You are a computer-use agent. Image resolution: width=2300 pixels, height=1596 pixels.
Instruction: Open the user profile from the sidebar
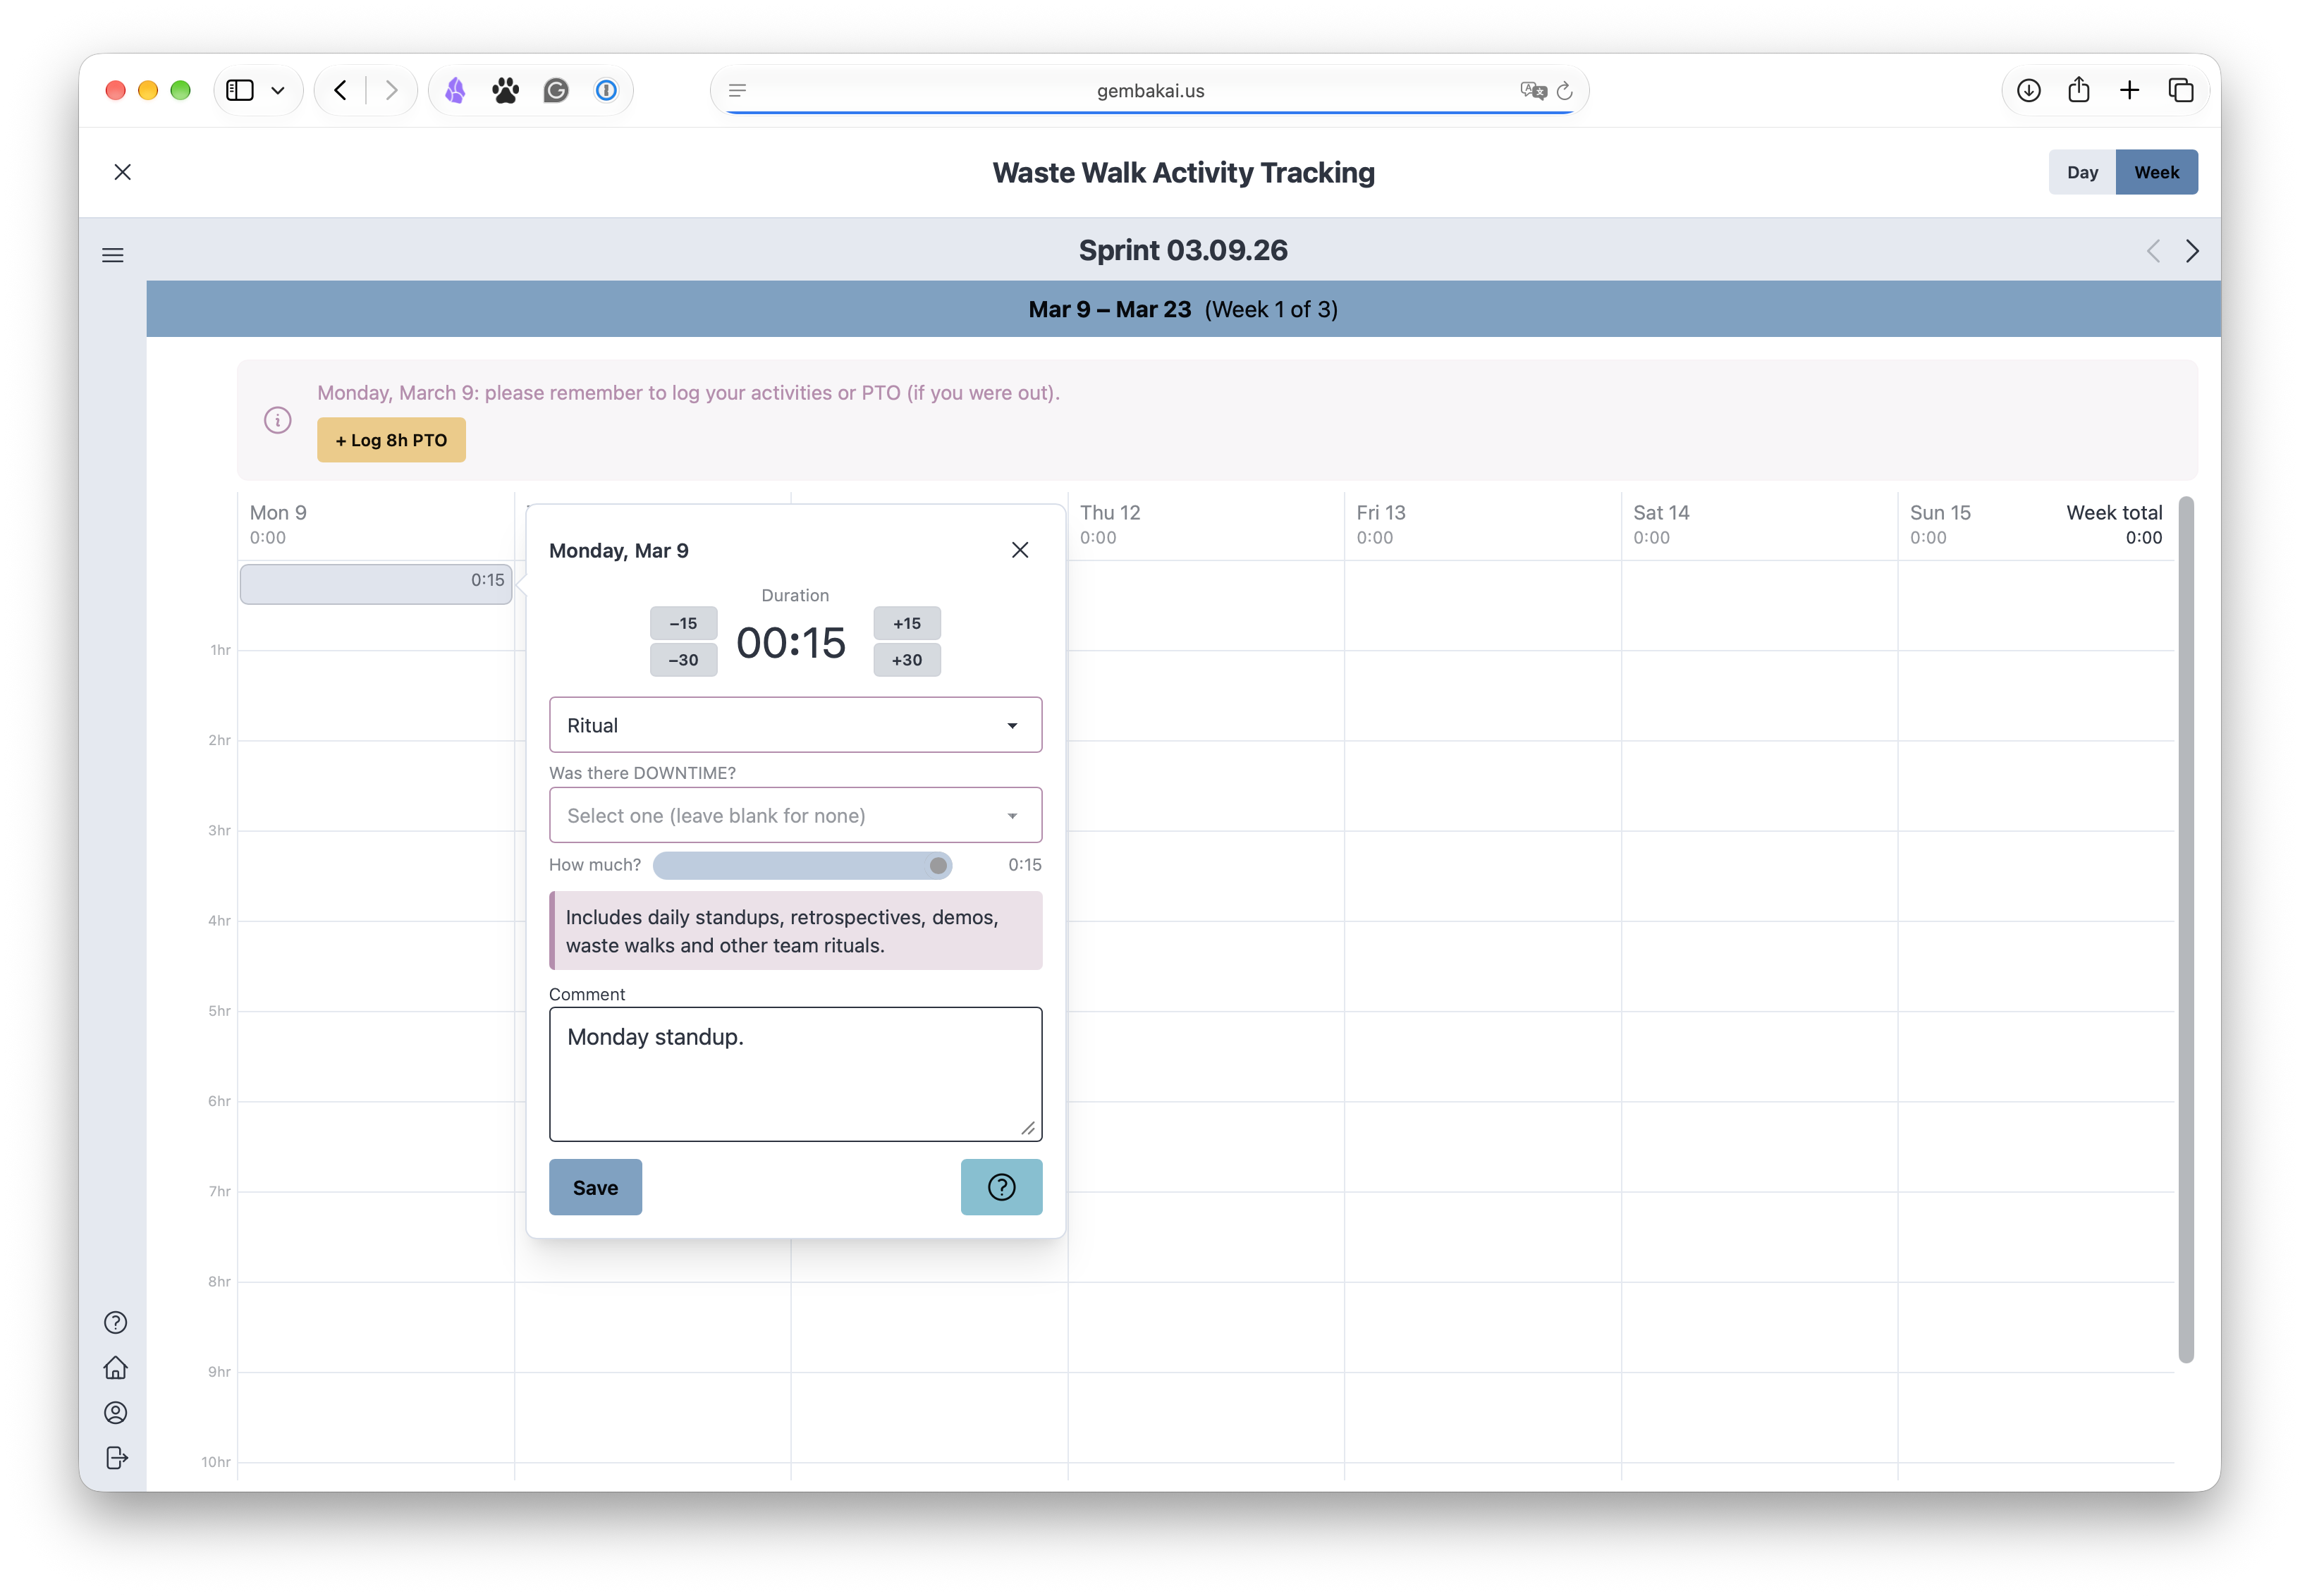point(116,1412)
